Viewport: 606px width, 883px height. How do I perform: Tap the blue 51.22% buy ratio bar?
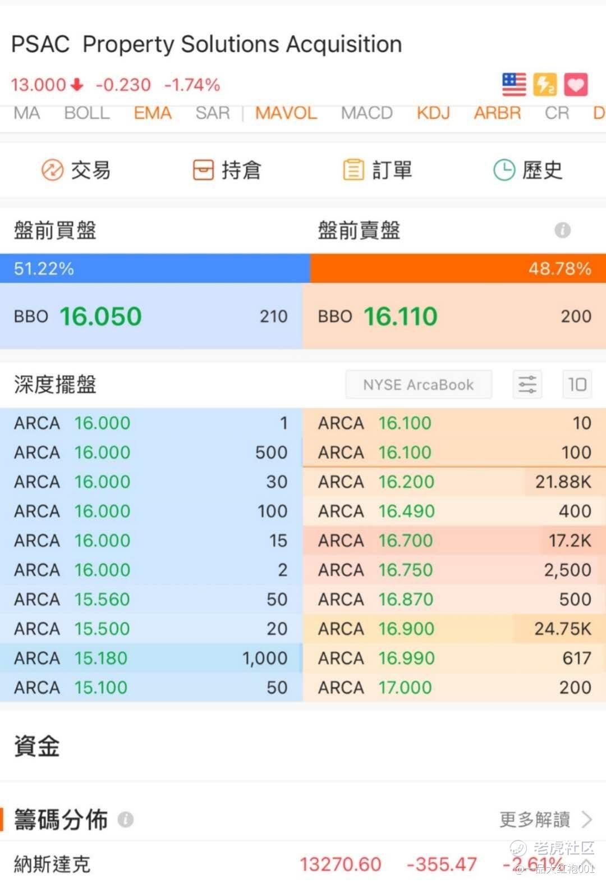click(155, 268)
